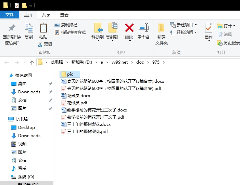Click the doc breadcrumb in address bar
Viewport: 240px width, 185px height.
pyautogui.click(x=140, y=62)
